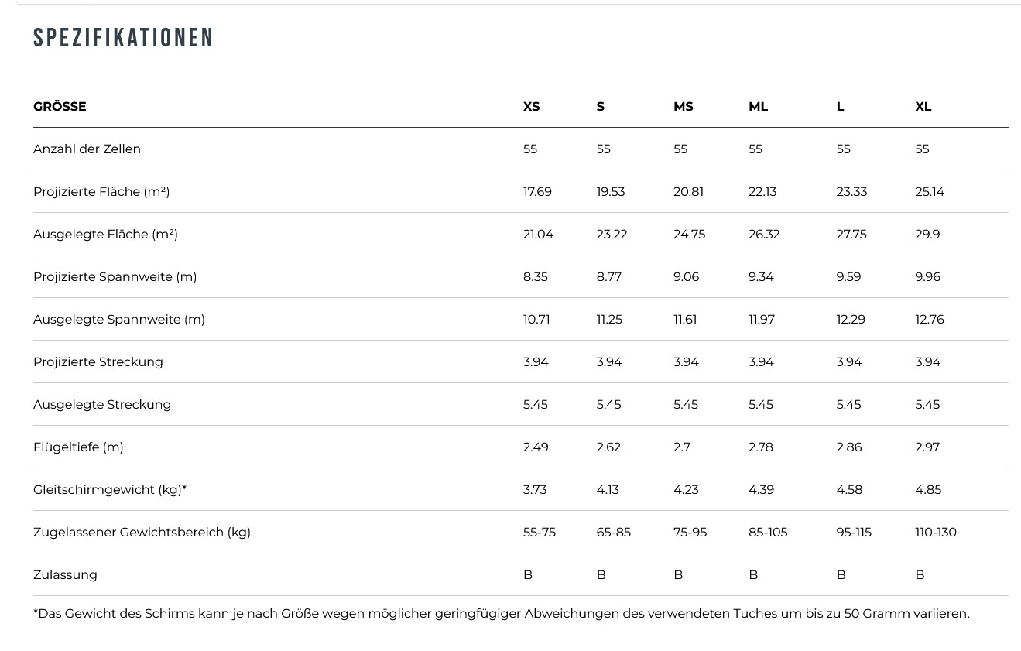Click the GRÖSSE column header
Screen dimensions: 1021x651
tap(60, 107)
